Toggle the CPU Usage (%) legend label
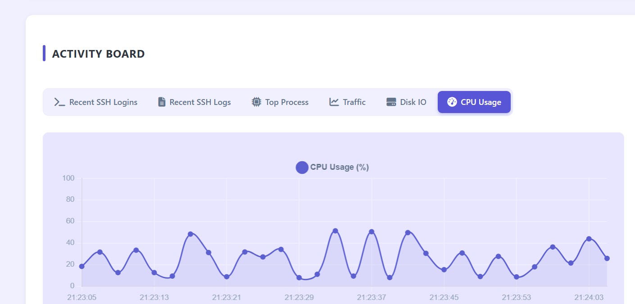 click(x=339, y=168)
